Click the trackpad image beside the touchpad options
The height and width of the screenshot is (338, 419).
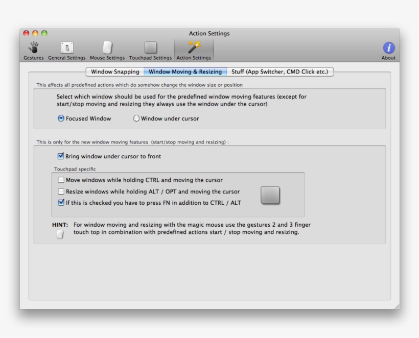point(270,195)
